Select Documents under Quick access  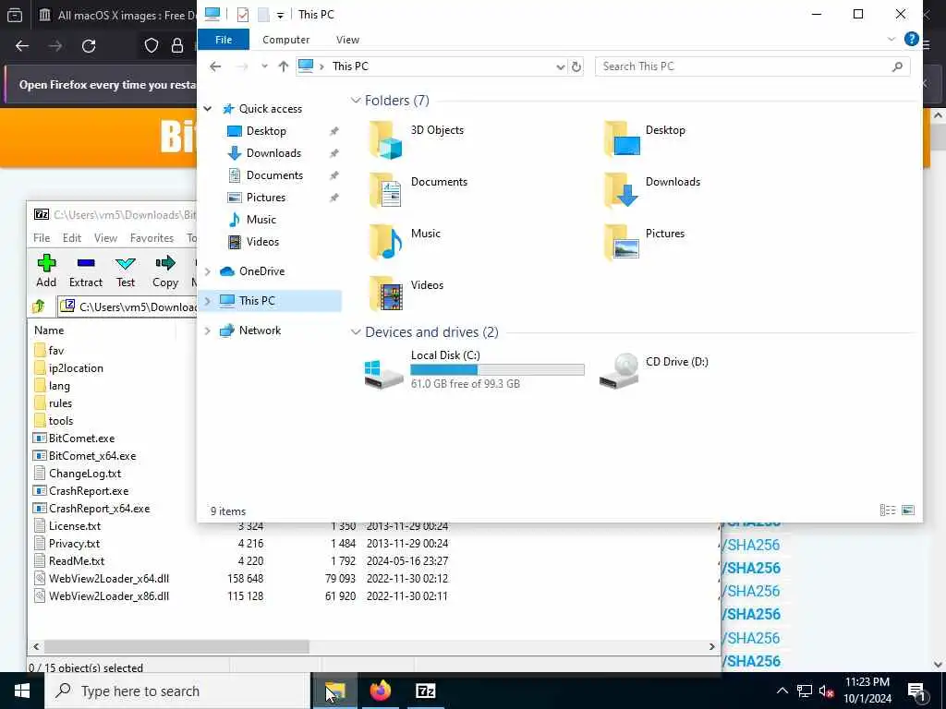[x=274, y=175]
